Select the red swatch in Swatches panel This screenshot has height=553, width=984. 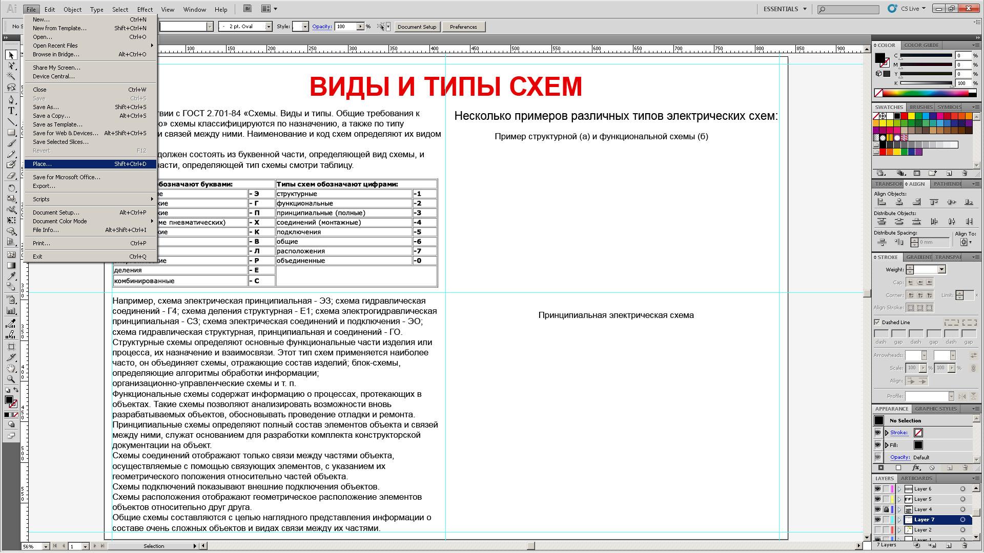coord(905,116)
